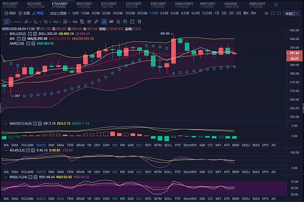Select the 15分钟 timeframe
304x202 pixels.
click(x=130, y=13)
